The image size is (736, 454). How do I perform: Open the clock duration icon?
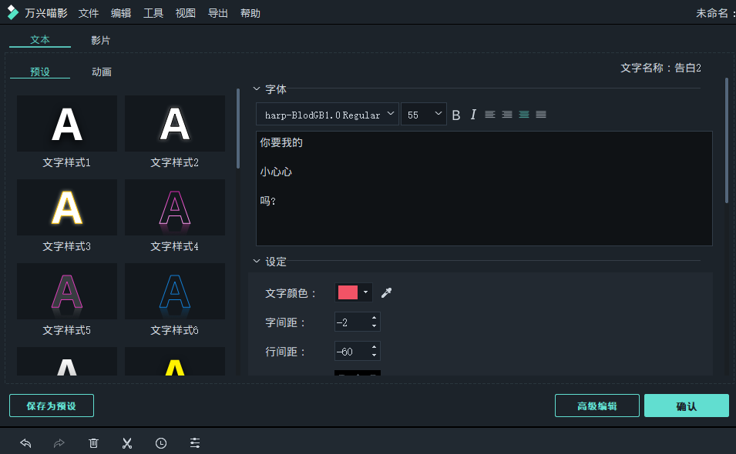(161, 442)
